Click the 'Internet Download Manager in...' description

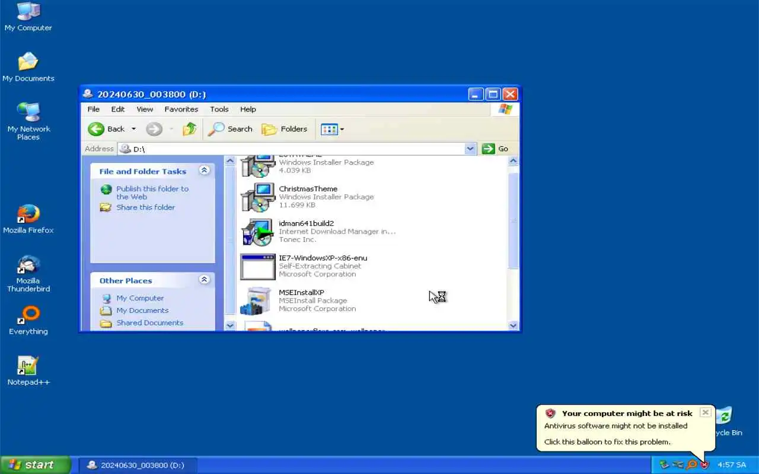337,232
